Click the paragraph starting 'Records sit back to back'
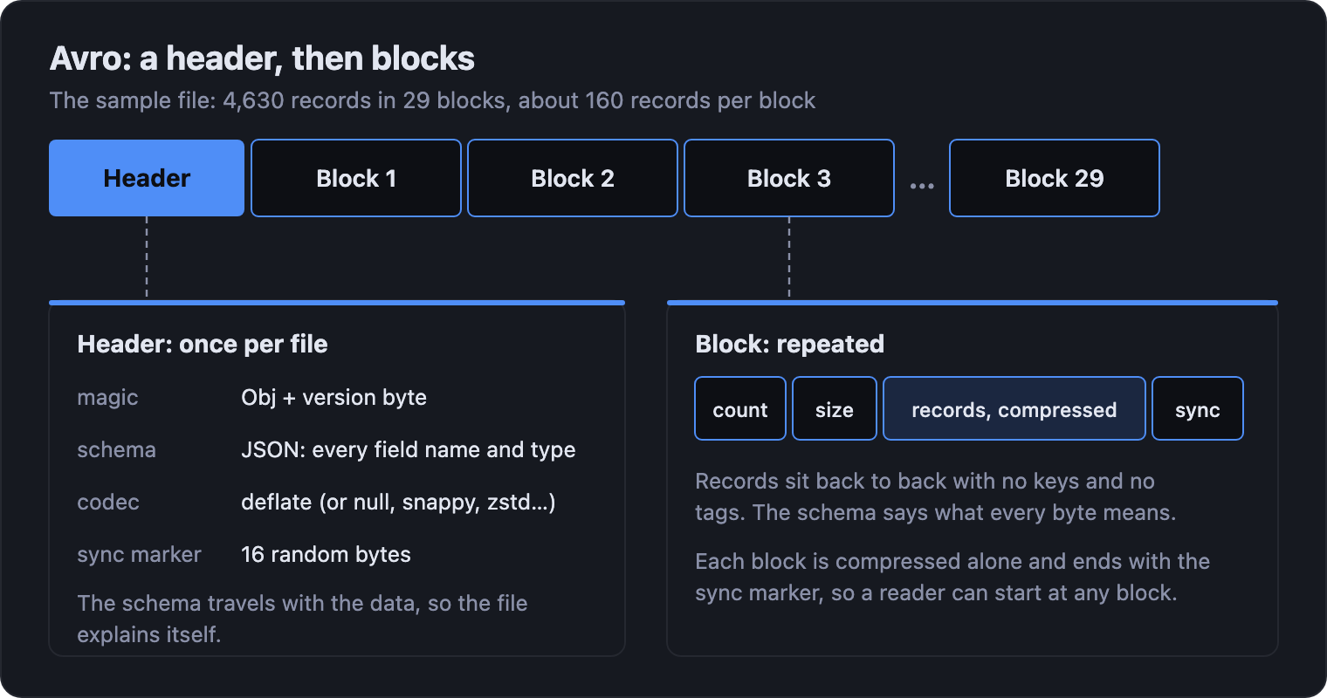Image resolution: width=1327 pixels, height=698 pixels. pyautogui.click(x=935, y=496)
